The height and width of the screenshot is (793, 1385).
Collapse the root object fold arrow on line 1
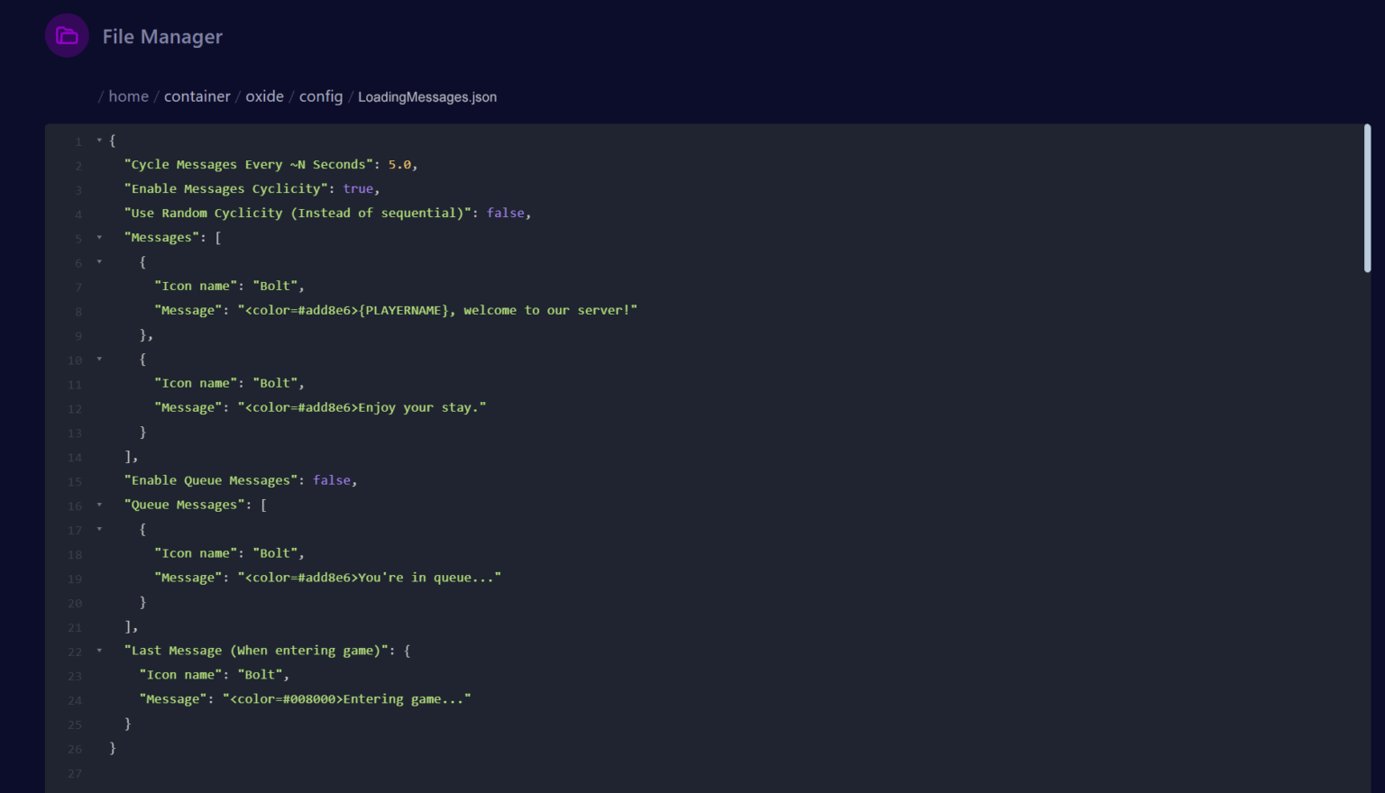pyautogui.click(x=99, y=141)
